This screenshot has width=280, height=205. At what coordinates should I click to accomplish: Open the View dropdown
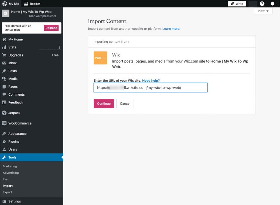263,11
